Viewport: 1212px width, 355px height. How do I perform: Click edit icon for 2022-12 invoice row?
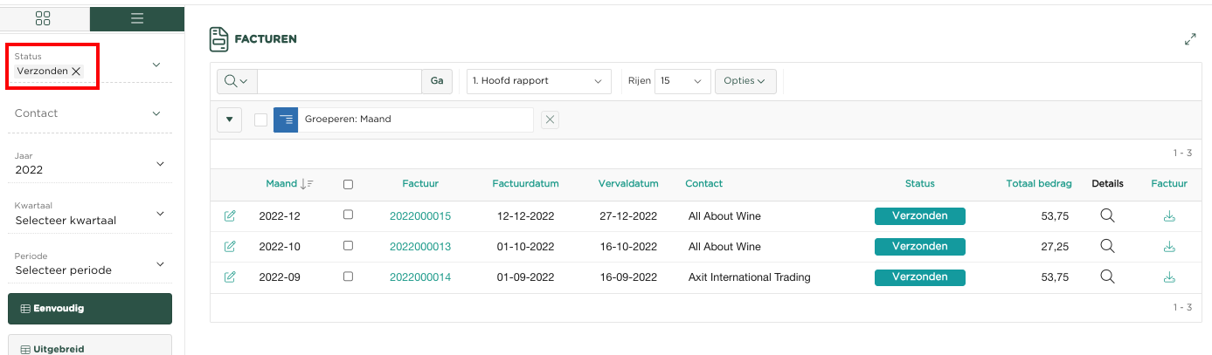click(230, 216)
